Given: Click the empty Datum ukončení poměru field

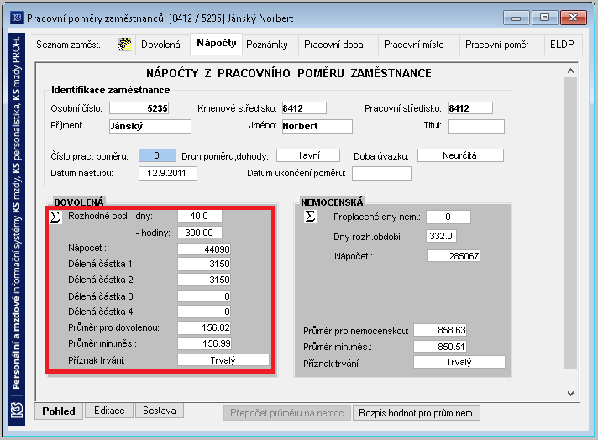Looking at the screenshot, I should point(381,174).
